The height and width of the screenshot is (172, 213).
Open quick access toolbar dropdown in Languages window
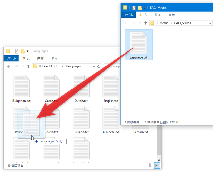click(x=27, y=51)
